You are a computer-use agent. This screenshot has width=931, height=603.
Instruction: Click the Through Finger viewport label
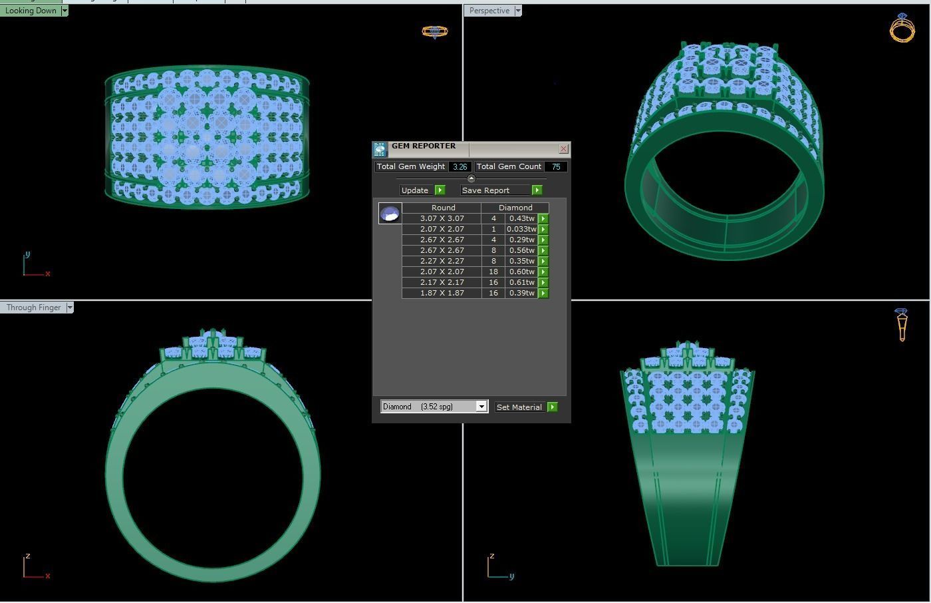(x=33, y=307)
